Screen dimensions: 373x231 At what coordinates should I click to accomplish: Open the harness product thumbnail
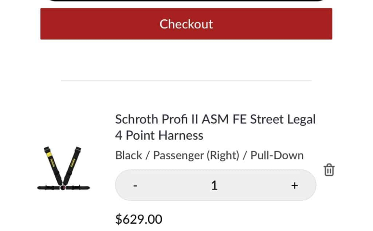[x=64, y=169]
